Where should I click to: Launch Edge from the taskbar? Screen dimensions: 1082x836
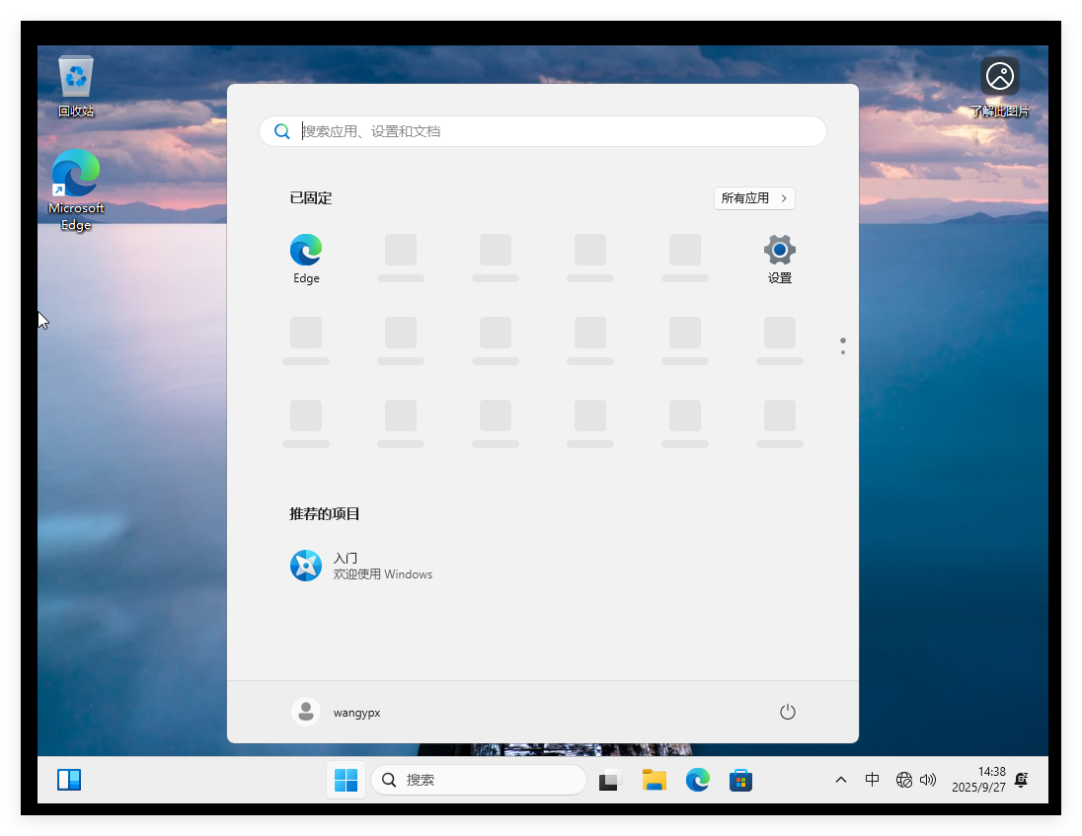click(698, 780)
